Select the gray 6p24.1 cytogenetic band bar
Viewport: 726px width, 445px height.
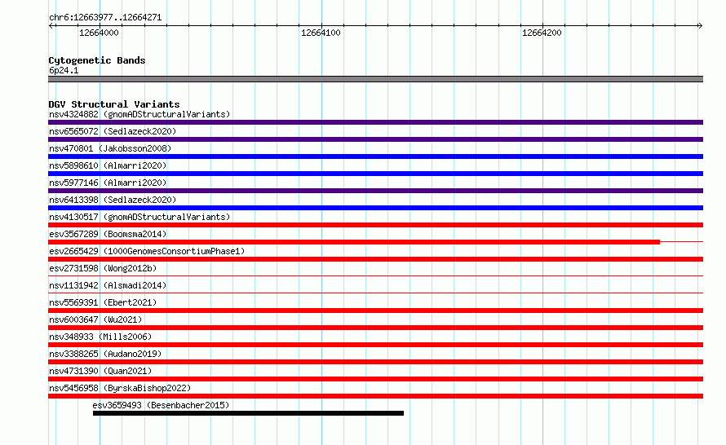(x=375, y=79)
